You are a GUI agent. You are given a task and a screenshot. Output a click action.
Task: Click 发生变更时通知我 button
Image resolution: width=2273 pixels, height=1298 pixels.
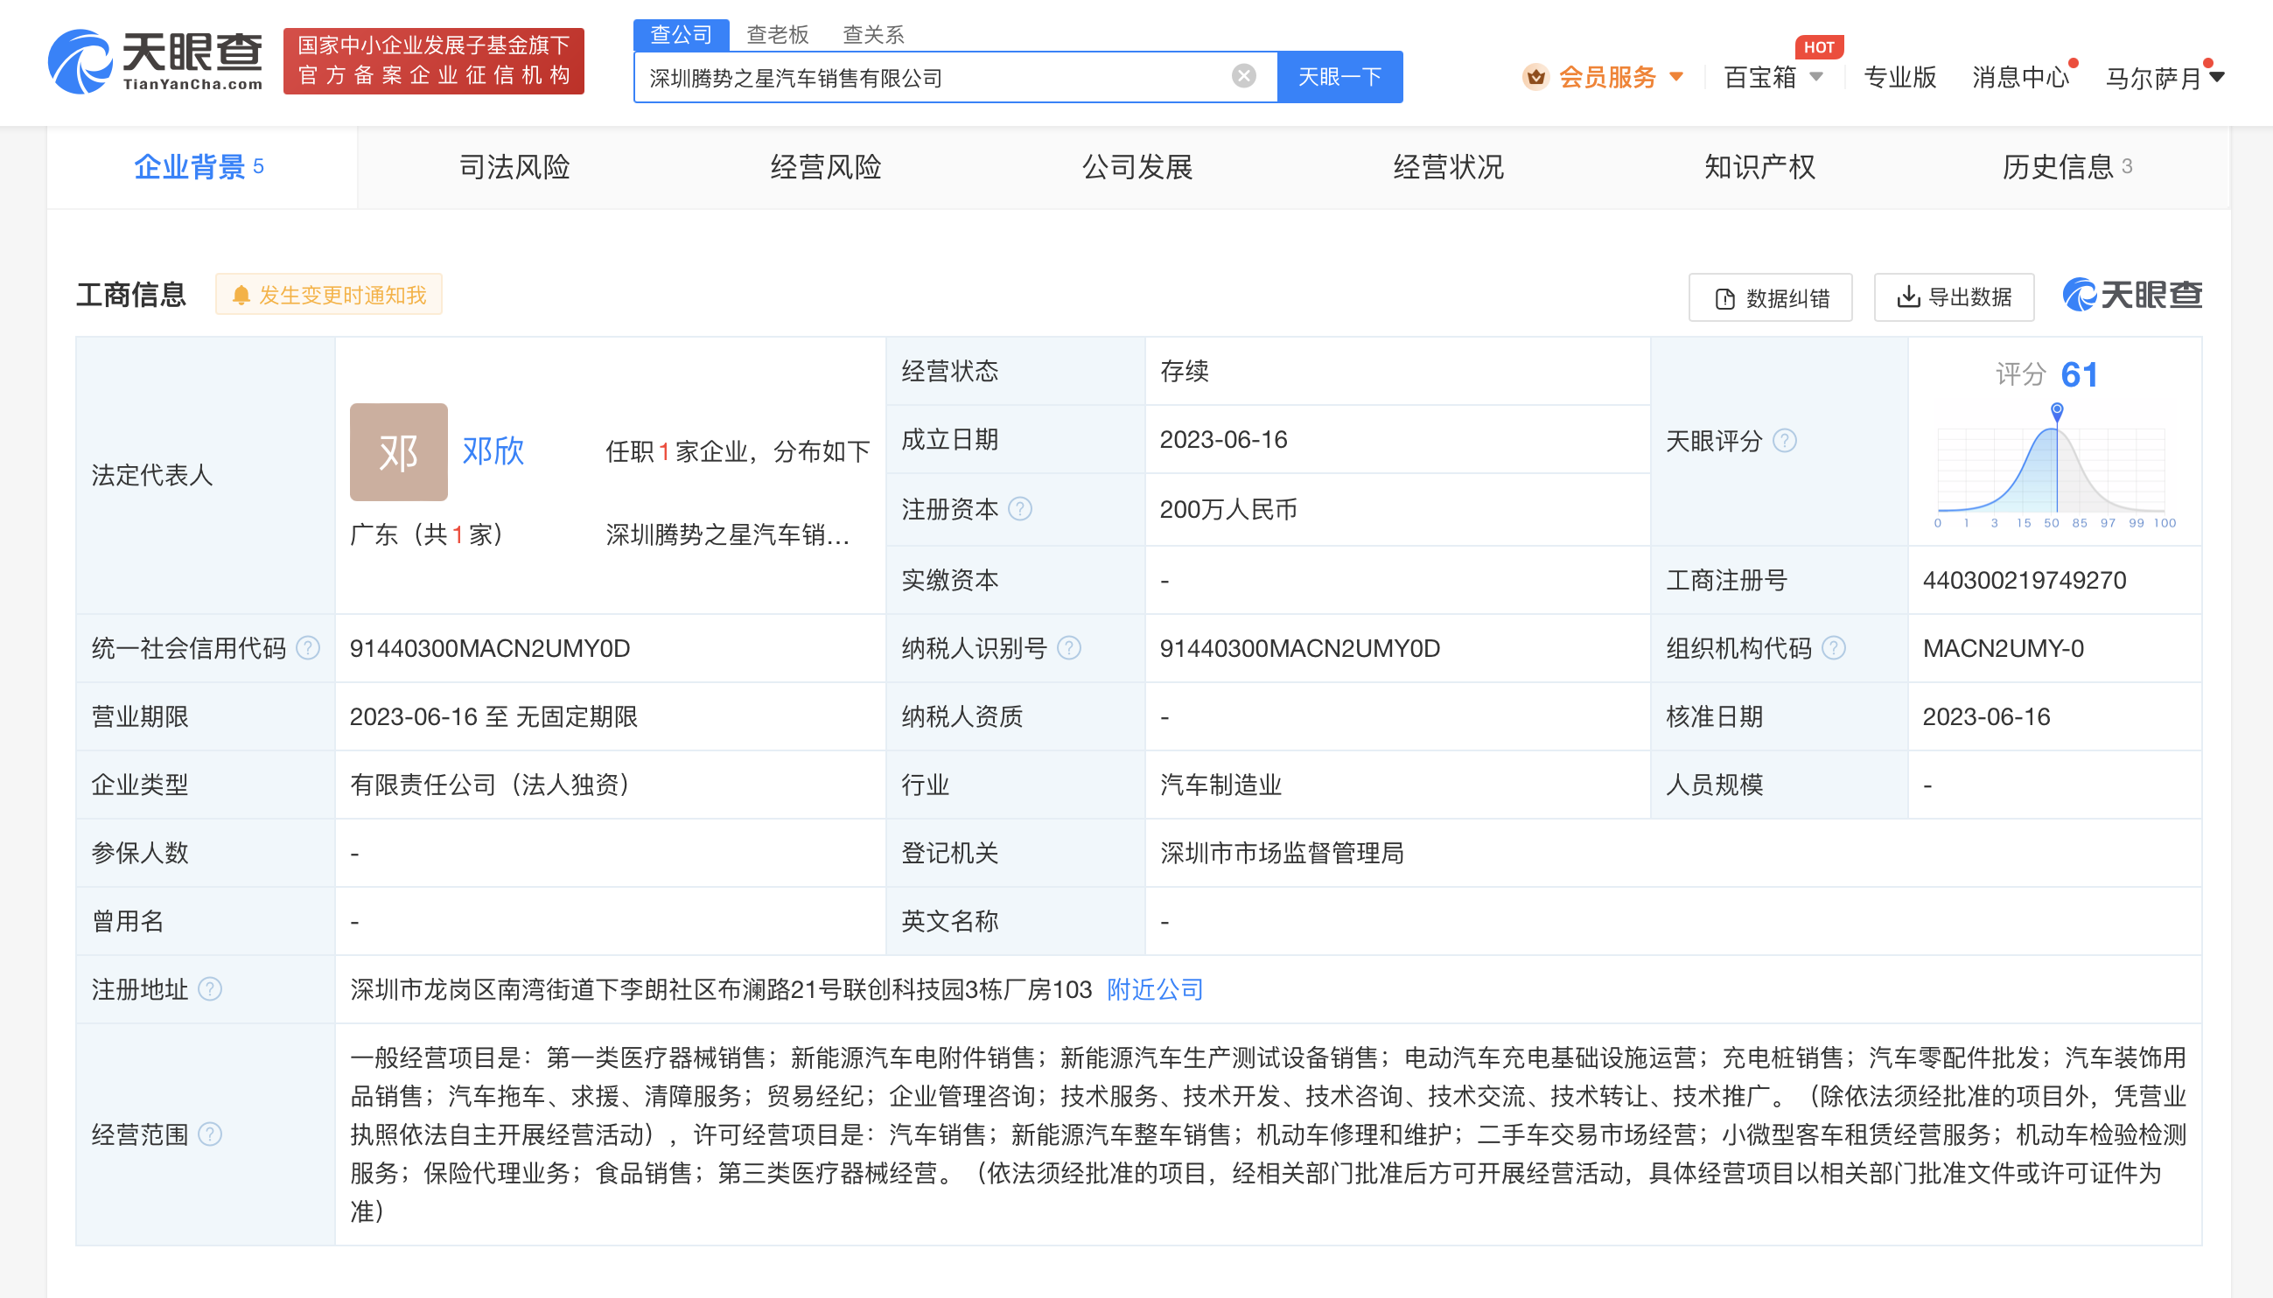coord(329,295)
